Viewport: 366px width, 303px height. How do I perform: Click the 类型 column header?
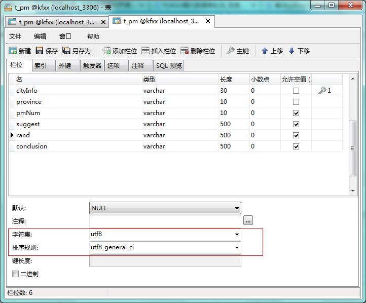tap(180, 80)
